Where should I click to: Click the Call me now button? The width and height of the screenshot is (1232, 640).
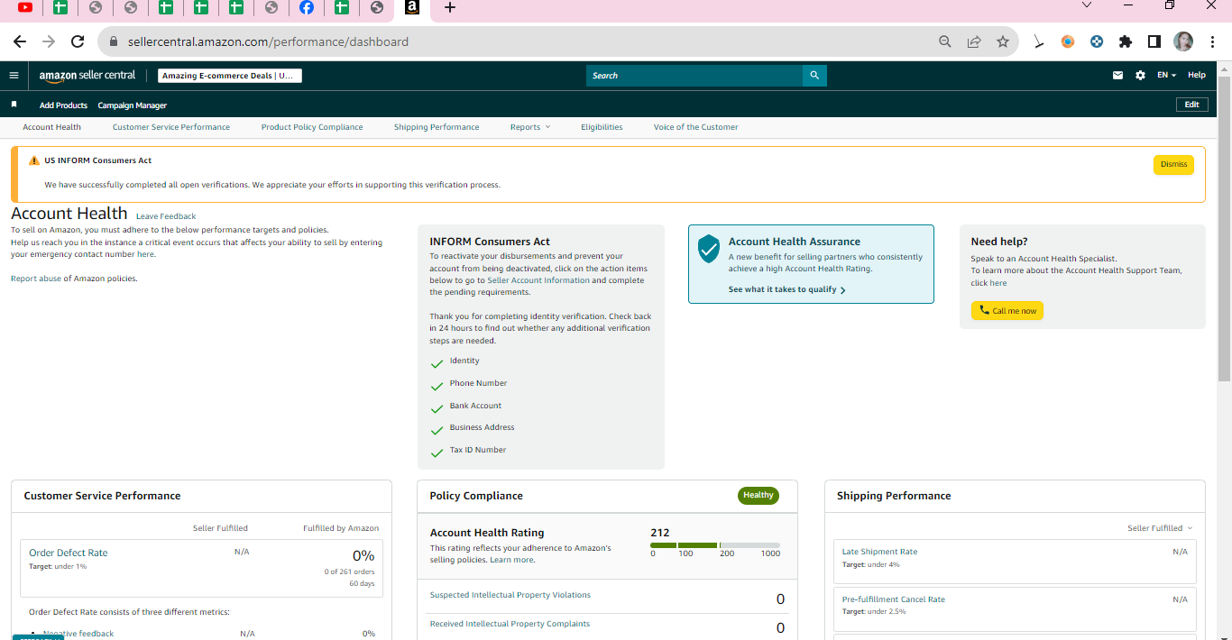click(1007, 310)
